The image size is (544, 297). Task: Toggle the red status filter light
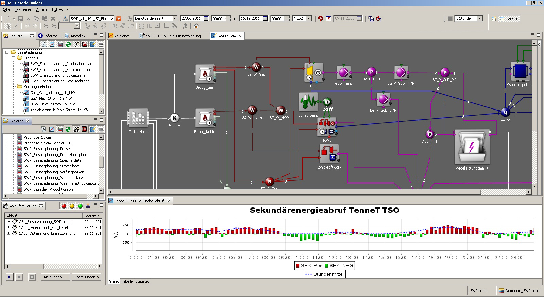[x=64, y=206]
